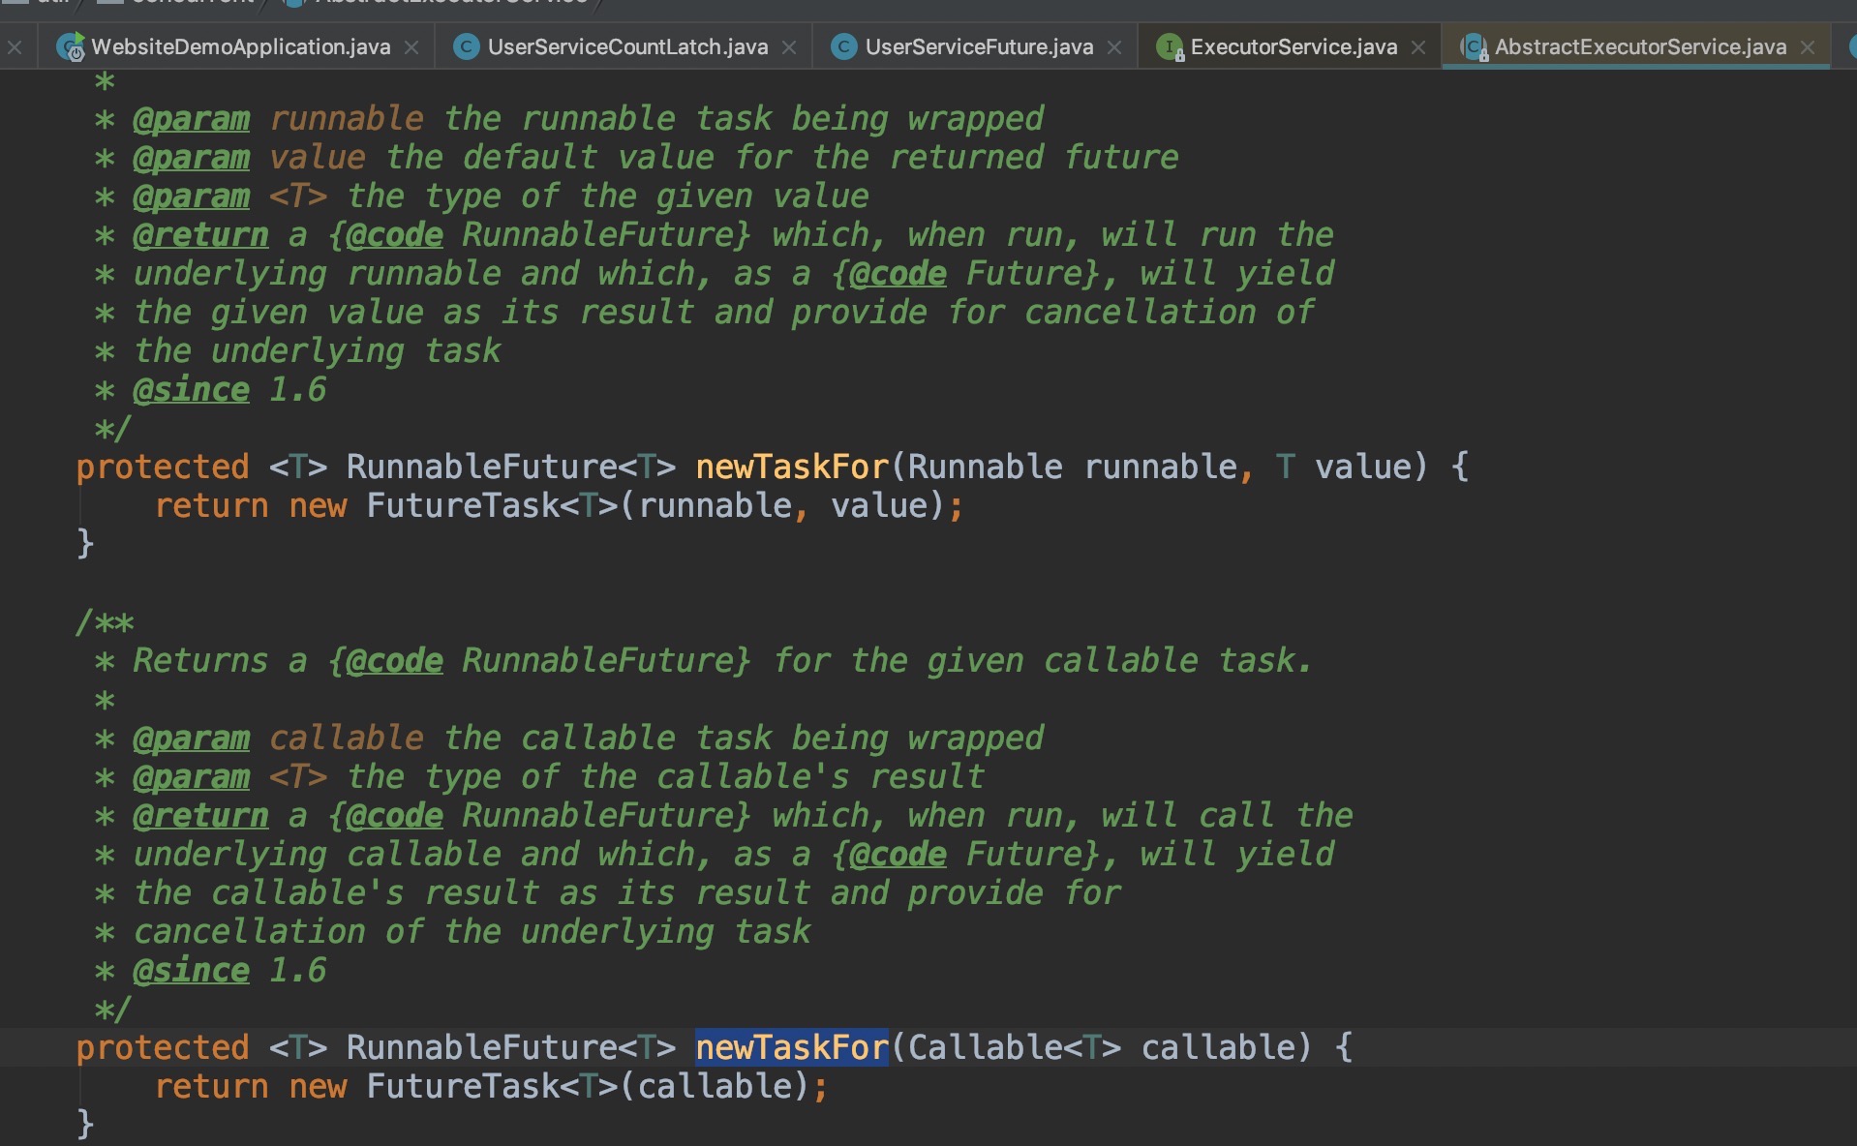The width and height of the screenshot is (1857, 1146).
Task: Close the WebsiteDemoApplication.java tab
Action: click(411, 47)
